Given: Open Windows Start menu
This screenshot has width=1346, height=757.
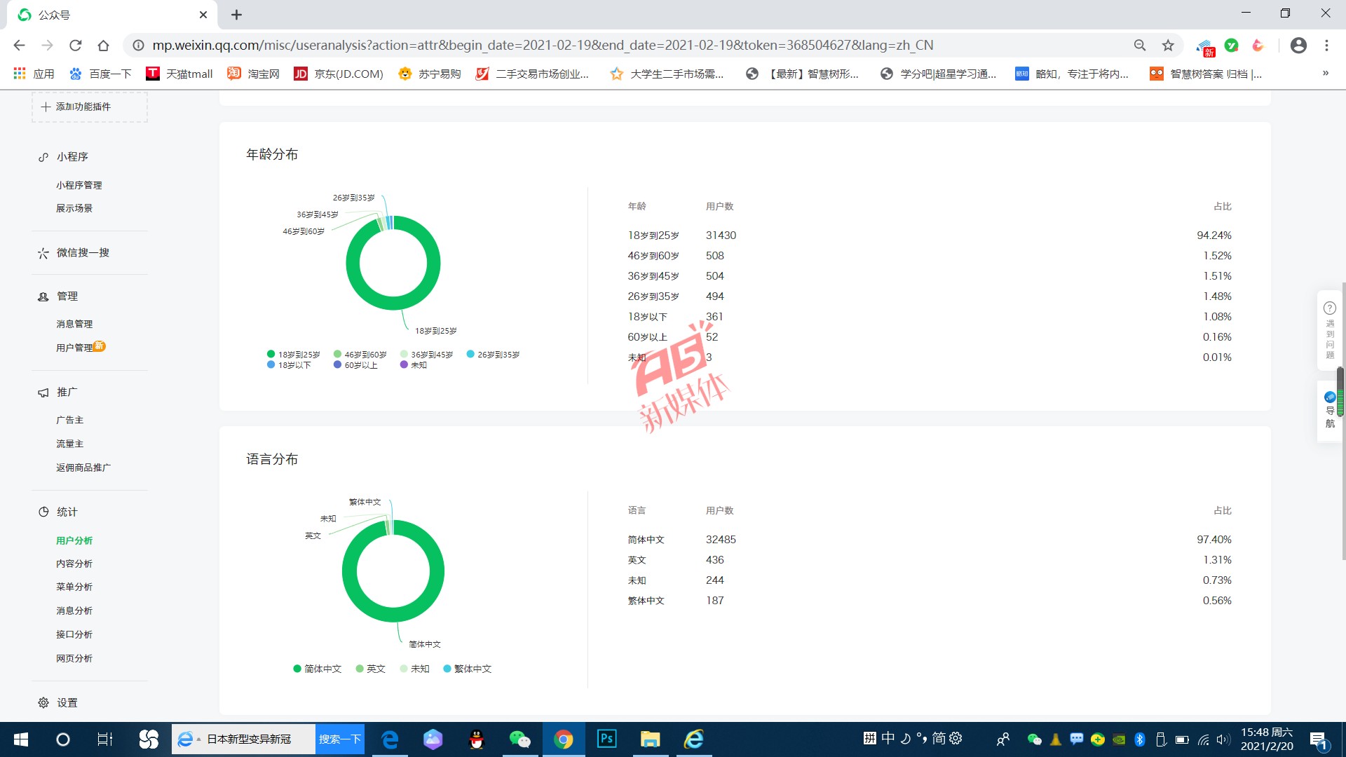Looking at the screenshot, I should pyautogui.click(x=21, y=739).
